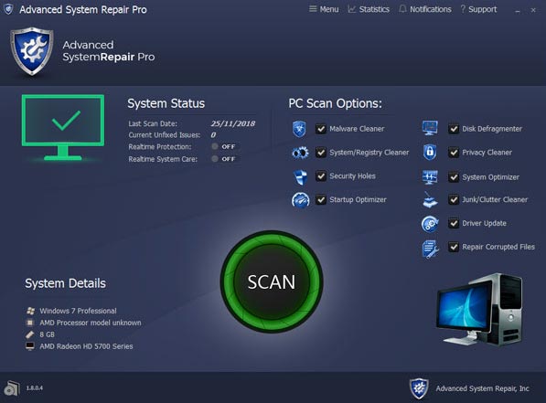
Task: Uncheck the Driver Update checkbox
Action: 454,223
